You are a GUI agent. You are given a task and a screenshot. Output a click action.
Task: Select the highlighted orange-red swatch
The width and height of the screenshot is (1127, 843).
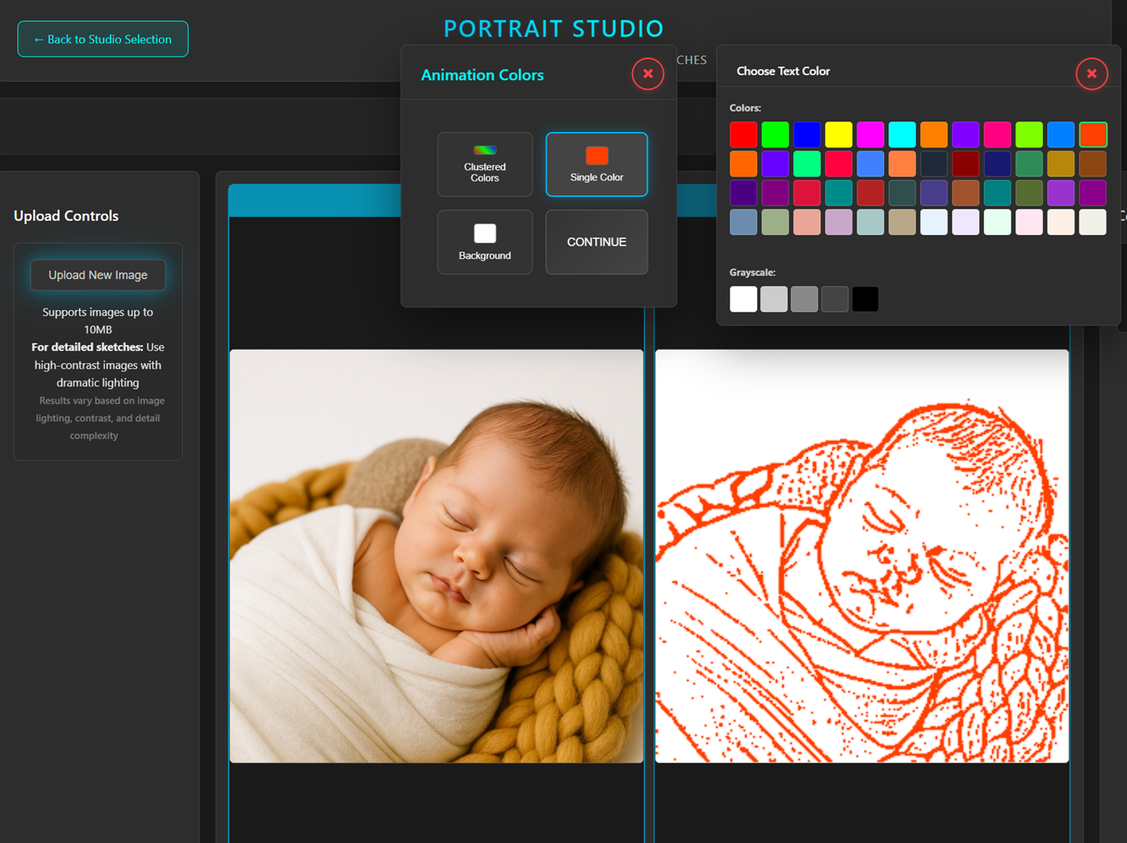[1092, 134]
